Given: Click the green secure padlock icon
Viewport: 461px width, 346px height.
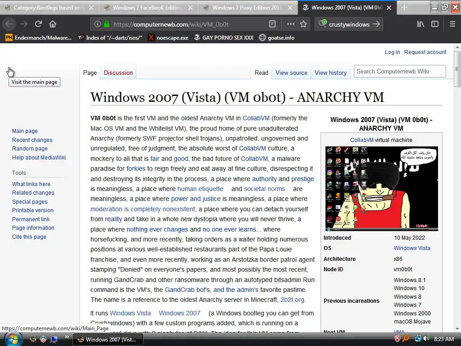Looking at the screenshot, I should [x=107, y=24].
